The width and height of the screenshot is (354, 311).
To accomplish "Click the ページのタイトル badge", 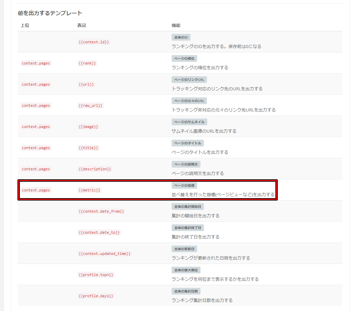I will [188, 143].
